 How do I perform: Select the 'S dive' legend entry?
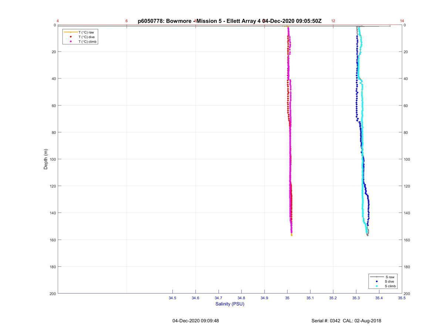(390, 281)
